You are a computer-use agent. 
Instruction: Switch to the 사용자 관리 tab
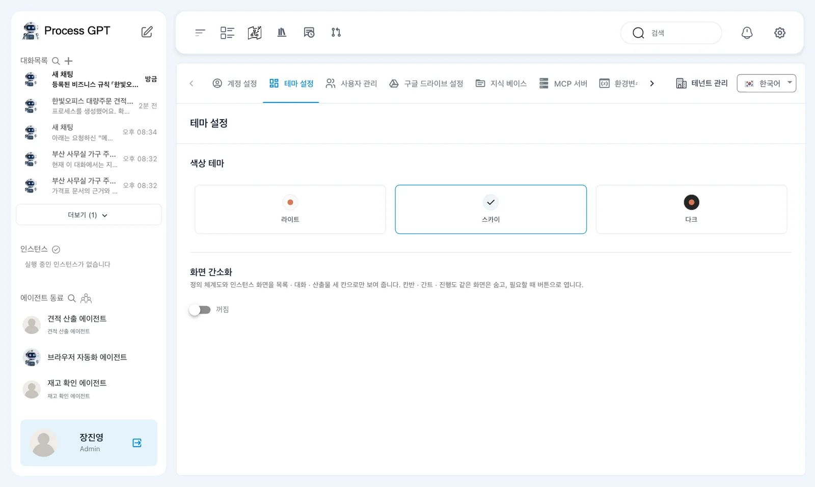pyautogui.click(x=351, y=84)
